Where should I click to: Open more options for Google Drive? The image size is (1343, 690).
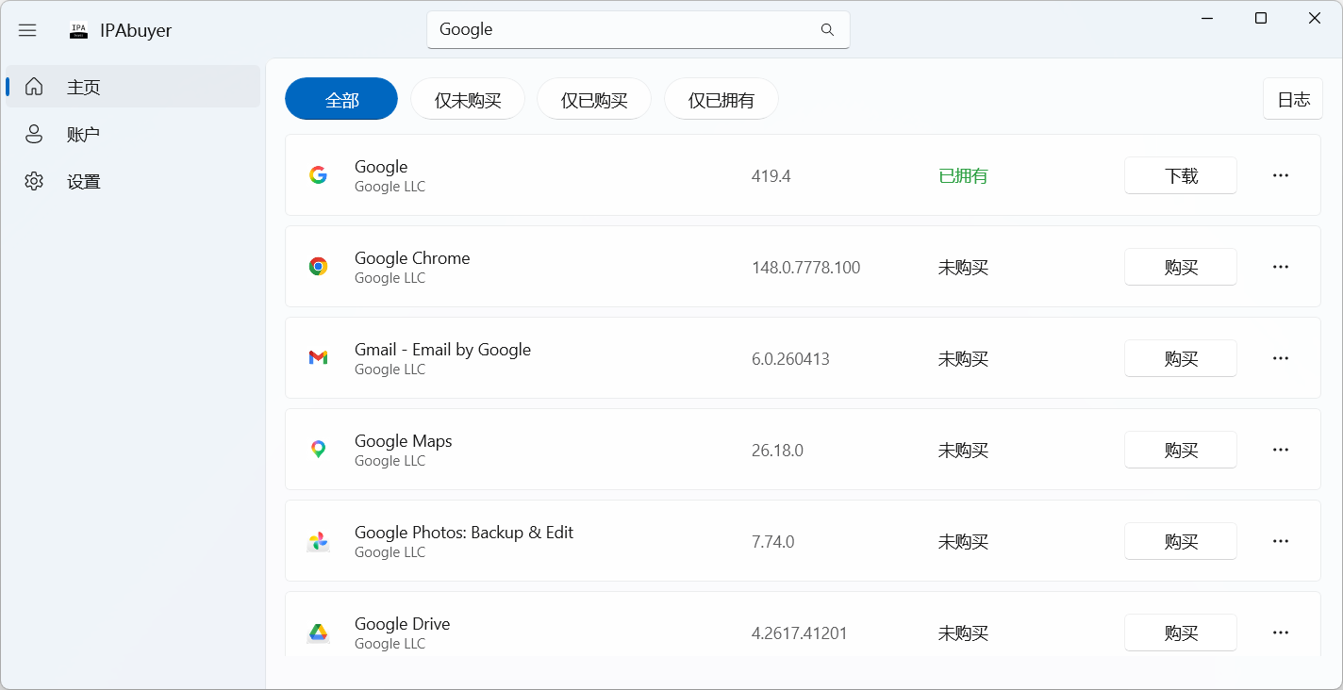[x=1281, y=632]
